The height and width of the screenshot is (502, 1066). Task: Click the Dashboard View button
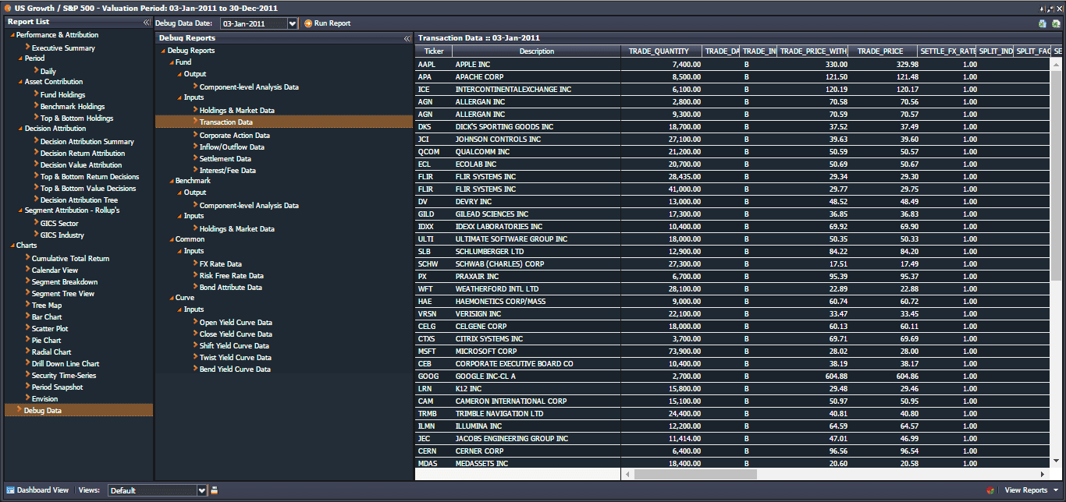[37, 490]
